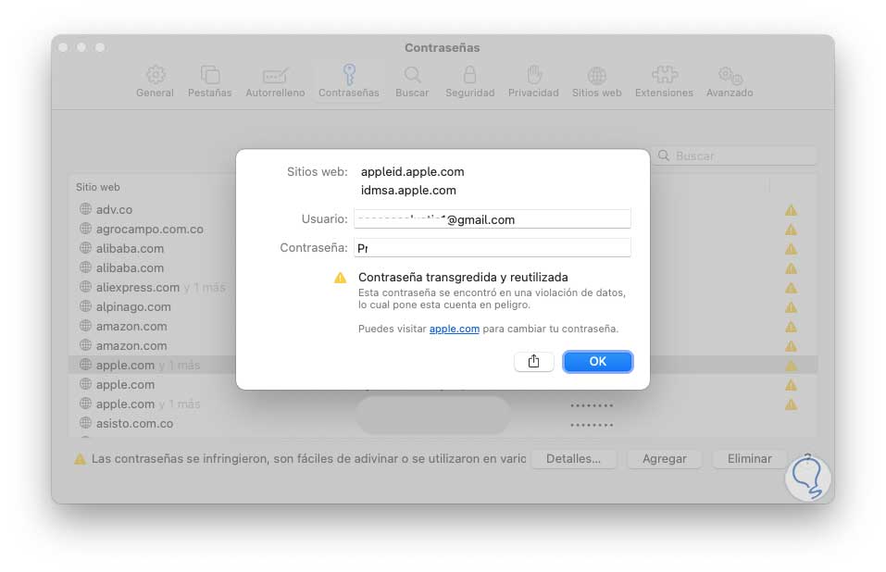This screenshot has height=572, width=886.
Task: Click the Sitio web column header
Action: click(98, 187)
